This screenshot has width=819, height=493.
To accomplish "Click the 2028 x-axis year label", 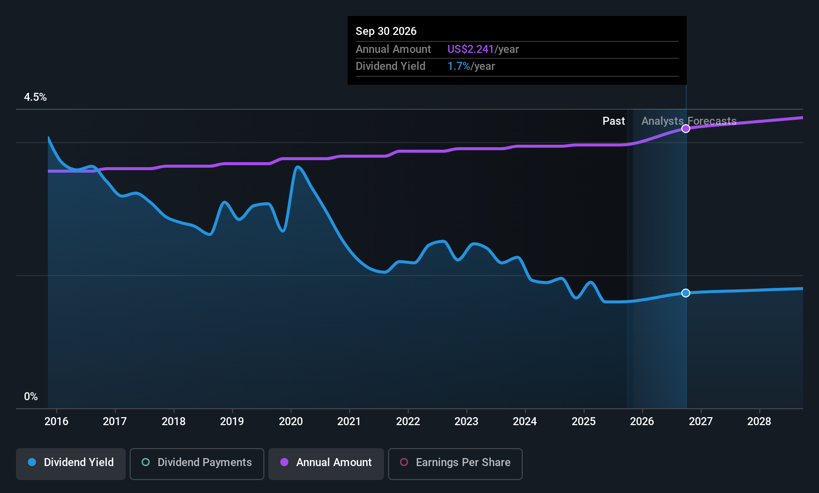I will coord(759,422).
